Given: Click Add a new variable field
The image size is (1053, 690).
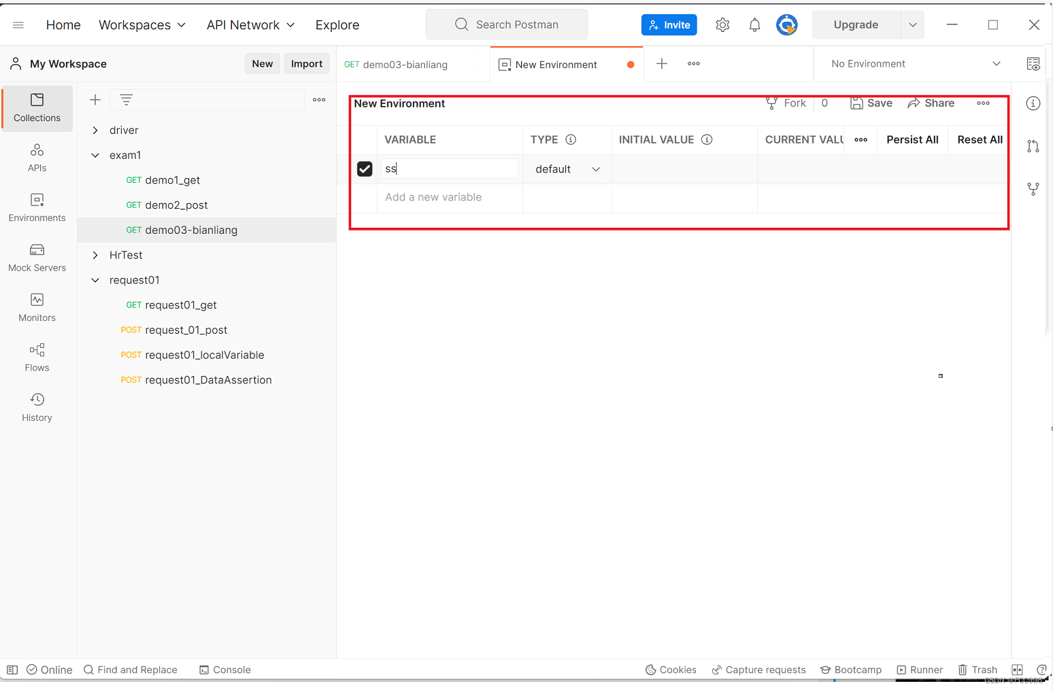Looking at the screenshot, I should click(450, 198).
